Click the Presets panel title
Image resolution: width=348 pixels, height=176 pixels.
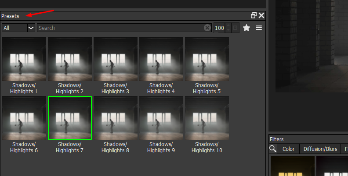tap(10, 16)
